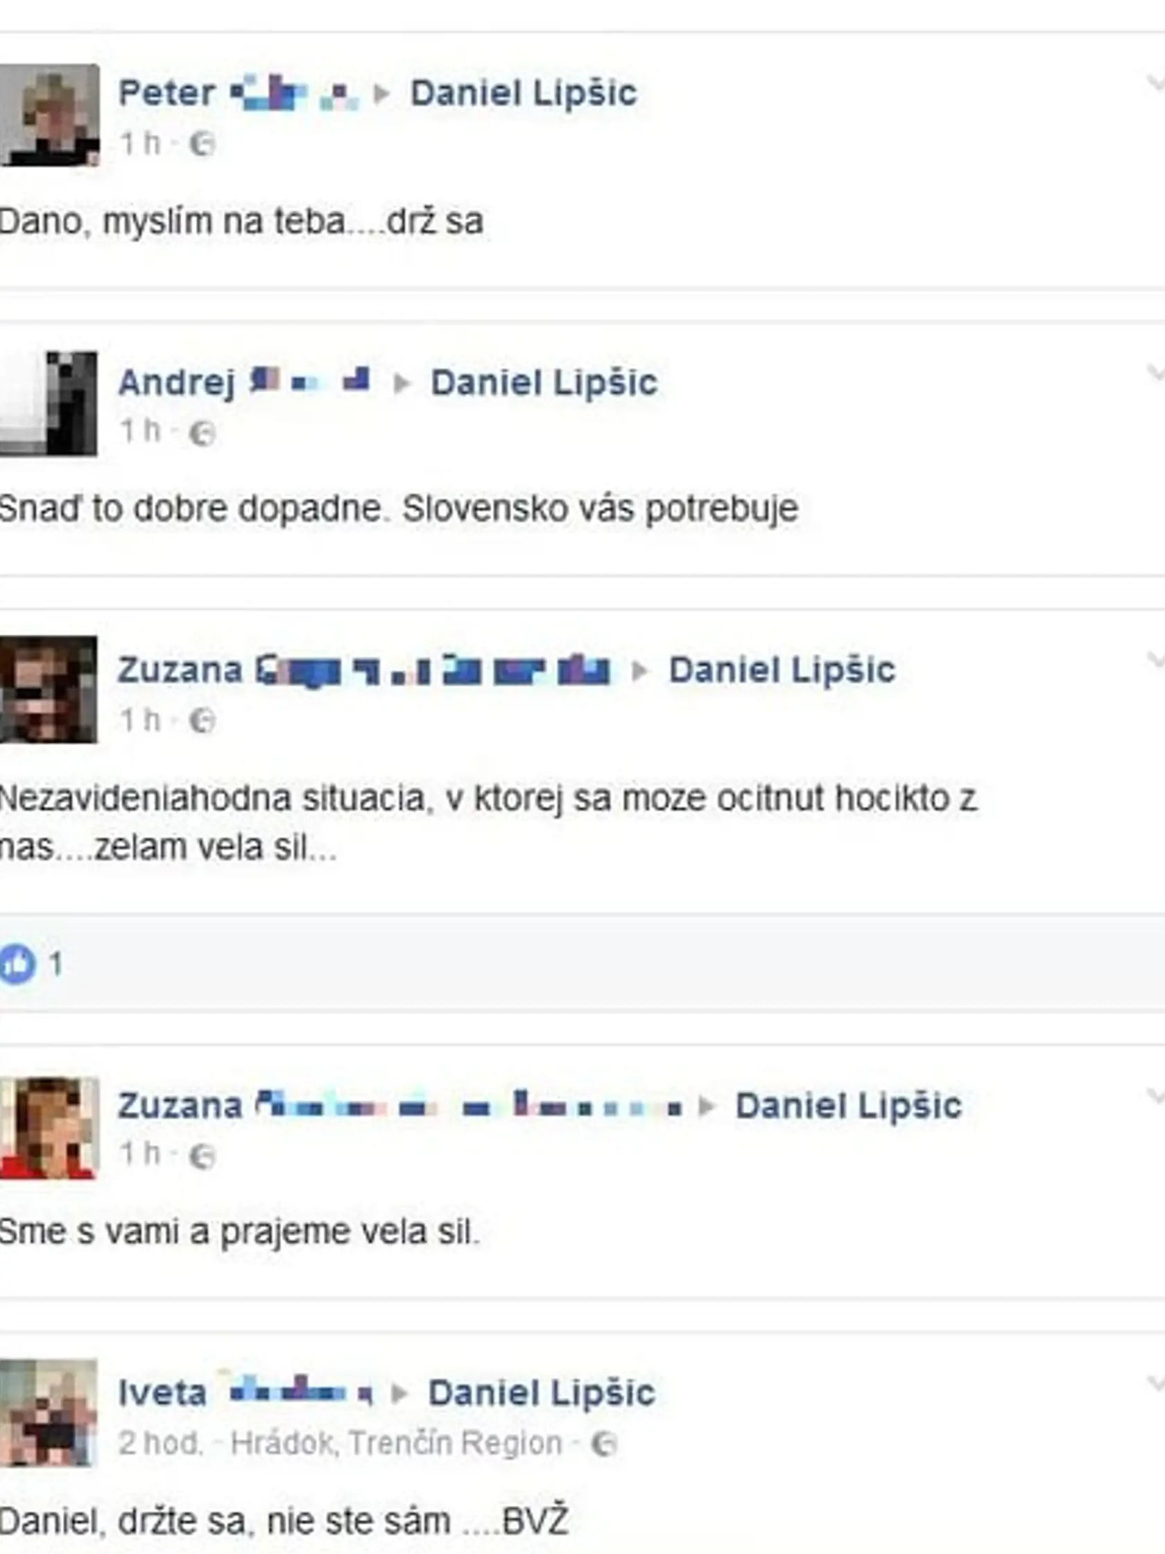
Task: Click the public globe icon on Andrej's post
Action: (x=202, y=434)
